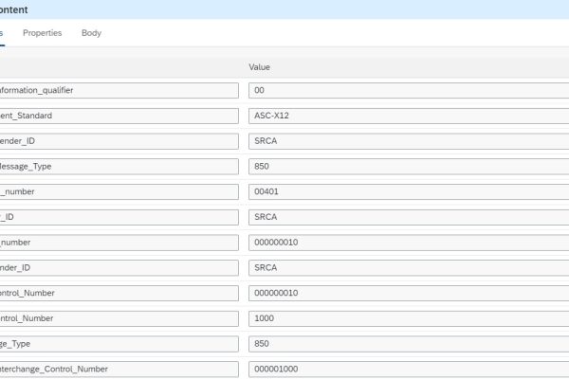Click the SRCA value directly below ASC-X12
Viewport: 569px width, 379px height.
coord(408,141)
